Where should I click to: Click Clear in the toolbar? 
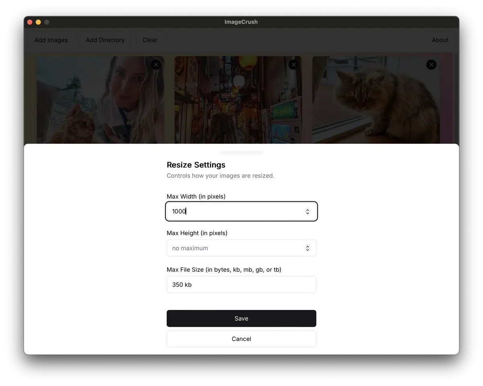(x=150, y=40)
